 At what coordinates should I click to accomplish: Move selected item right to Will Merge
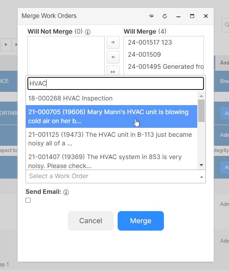113,42
